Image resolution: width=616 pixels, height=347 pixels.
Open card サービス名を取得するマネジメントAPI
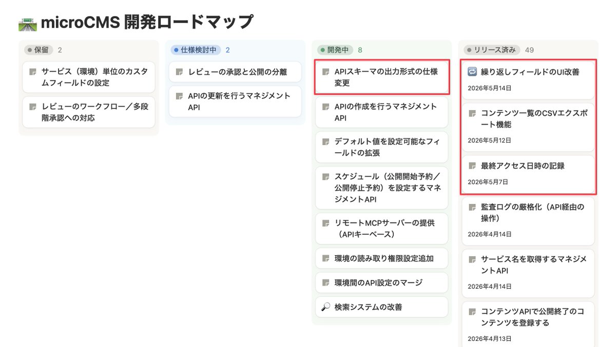528,274
